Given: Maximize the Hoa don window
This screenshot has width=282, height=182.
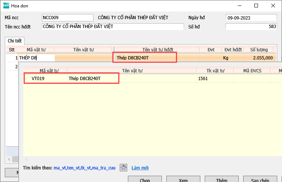Looking at the screenshot, I should [x=256, y=6].
